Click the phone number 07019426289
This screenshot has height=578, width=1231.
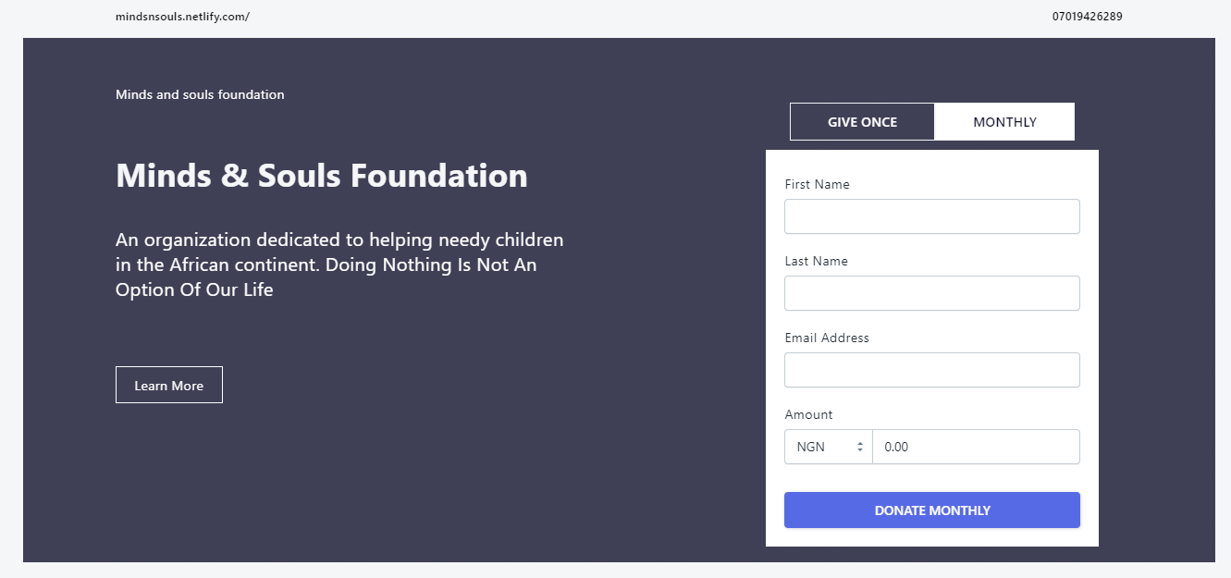pyautogui.click(x=1088, y=17)
